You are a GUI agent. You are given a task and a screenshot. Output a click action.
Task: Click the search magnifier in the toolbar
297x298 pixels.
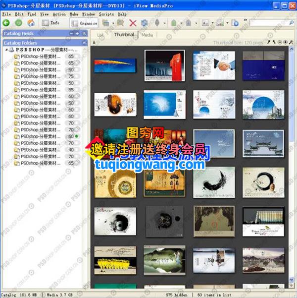point(292,23)
